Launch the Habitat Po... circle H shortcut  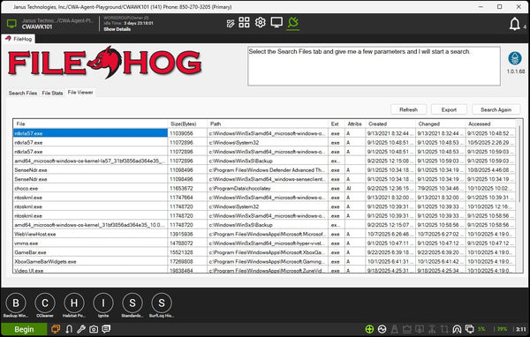coord(74,303)
